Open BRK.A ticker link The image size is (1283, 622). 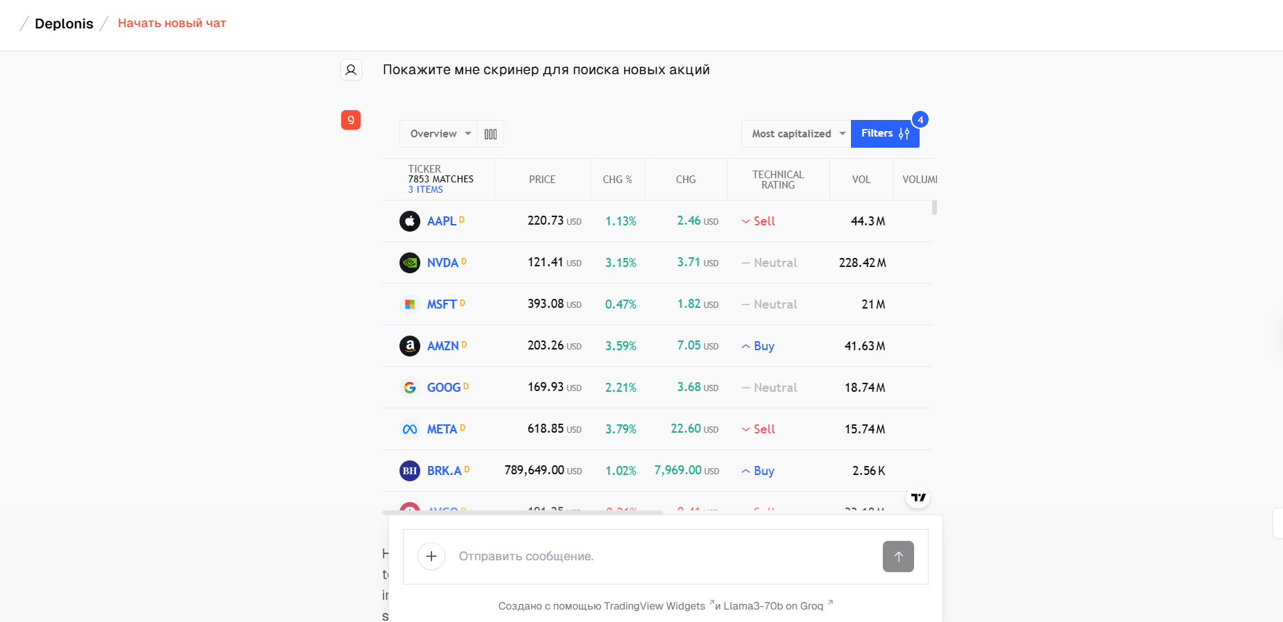[x=444, y=471]
